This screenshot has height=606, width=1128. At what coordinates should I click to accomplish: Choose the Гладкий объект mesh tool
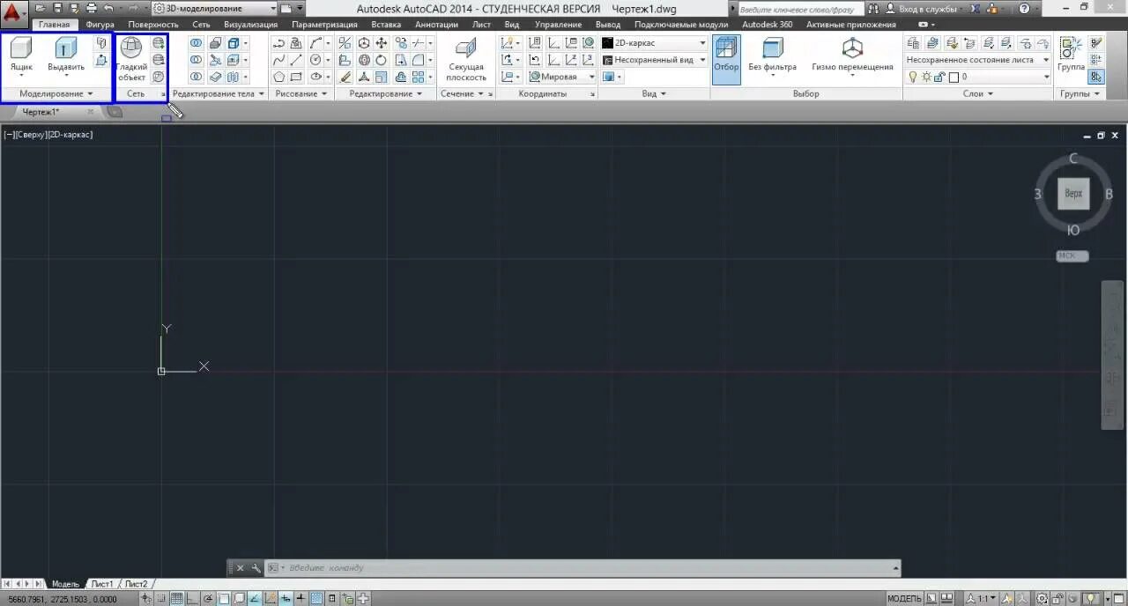[131, 59]
